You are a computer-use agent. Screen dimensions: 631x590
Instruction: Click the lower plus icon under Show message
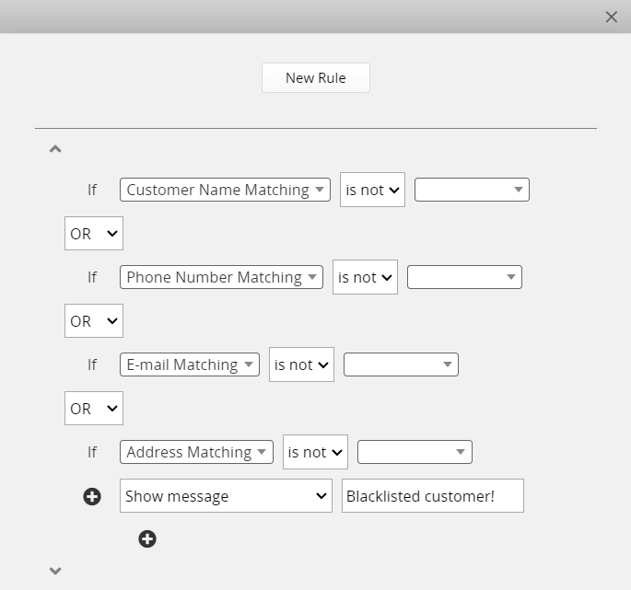point(147,539)
